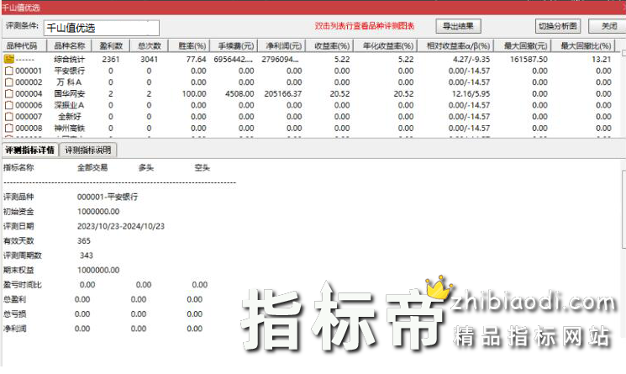The width and height of the screenshot is (626, 374).
Task: Click the icon beside code 000001
Action: [8, 71]
